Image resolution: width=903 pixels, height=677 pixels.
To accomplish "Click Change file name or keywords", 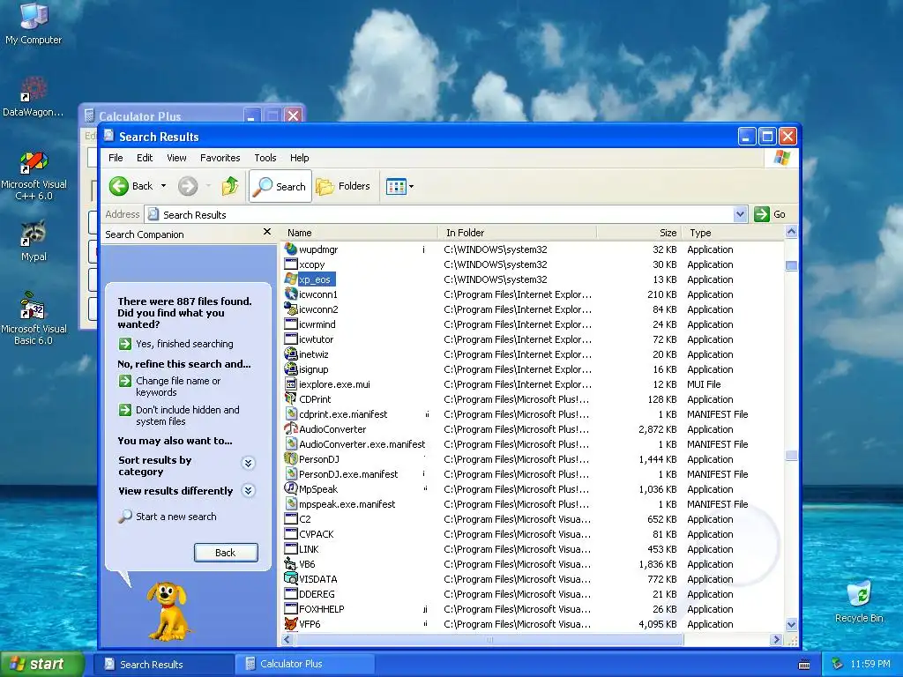I will tap(178, 386).
